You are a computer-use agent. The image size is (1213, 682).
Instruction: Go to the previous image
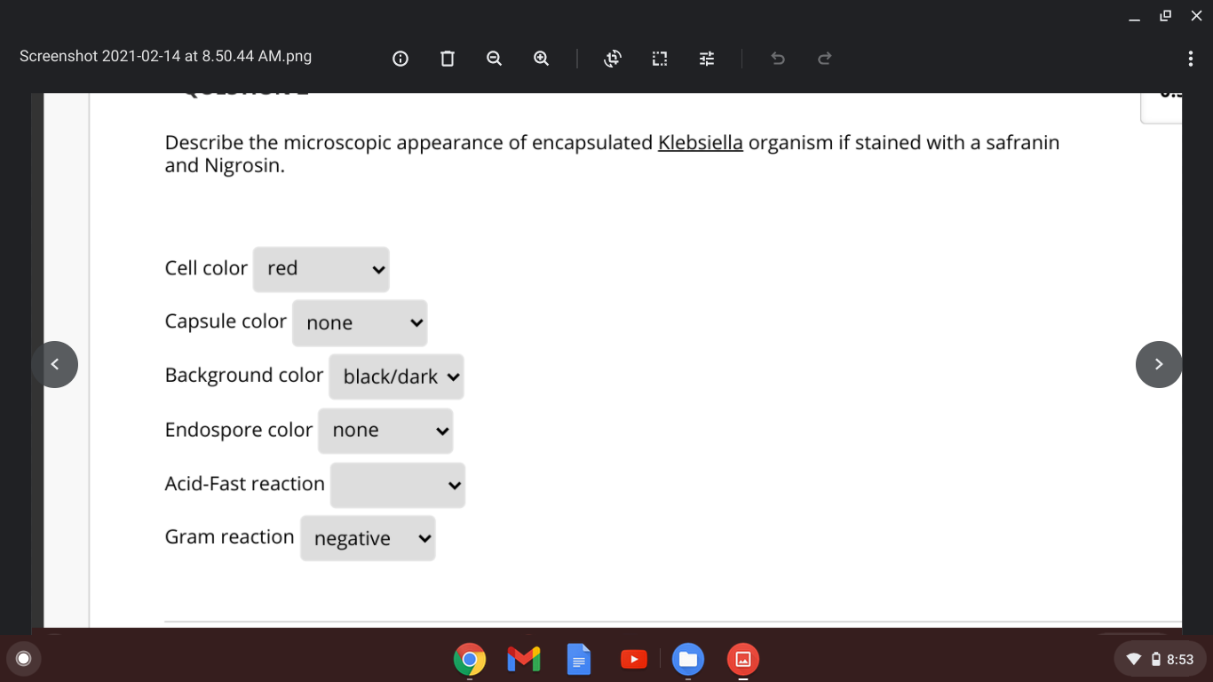pyautogui.click(x=55, y=364)
